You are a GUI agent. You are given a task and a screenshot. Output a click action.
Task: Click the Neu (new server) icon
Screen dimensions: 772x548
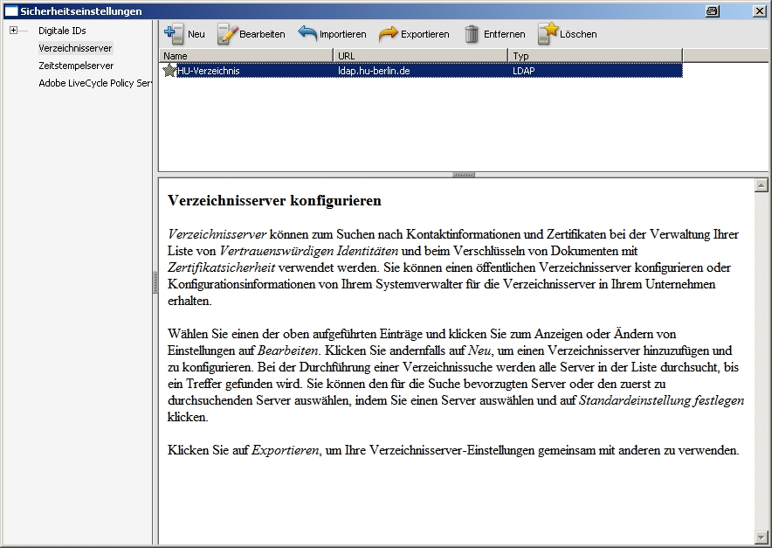tap(174, 34)
